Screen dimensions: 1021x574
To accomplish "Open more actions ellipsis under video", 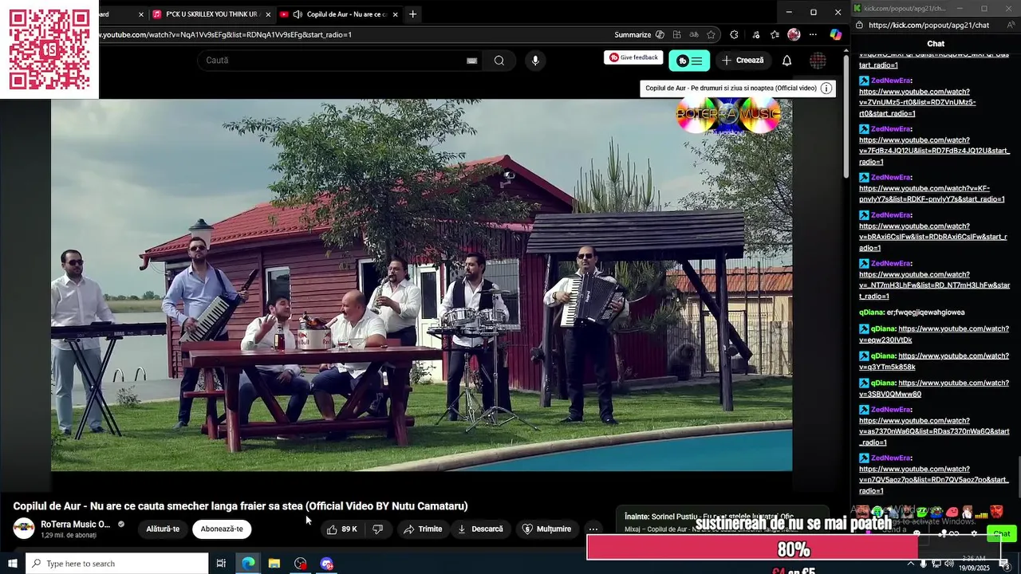I will click(593, 529).
